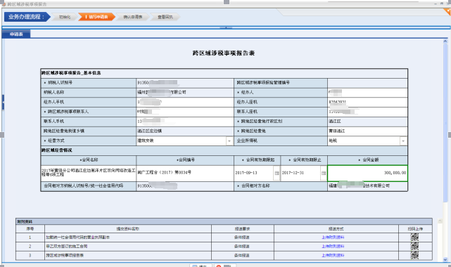Click the QR code for row 1

pyautogui.click(x=414, y=237)
